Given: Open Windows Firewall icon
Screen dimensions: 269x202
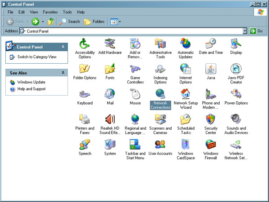Looking at the screenshot, I should click(211, 149).
